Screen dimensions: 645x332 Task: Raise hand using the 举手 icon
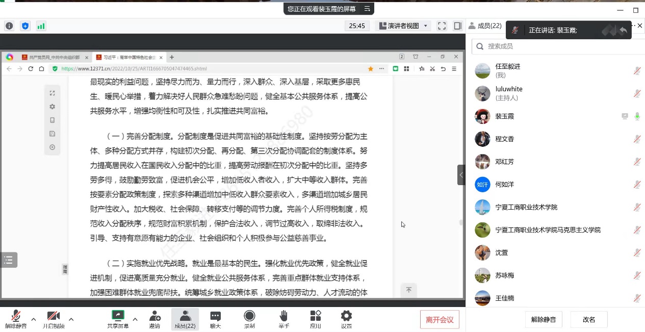(x=283, y=319)
